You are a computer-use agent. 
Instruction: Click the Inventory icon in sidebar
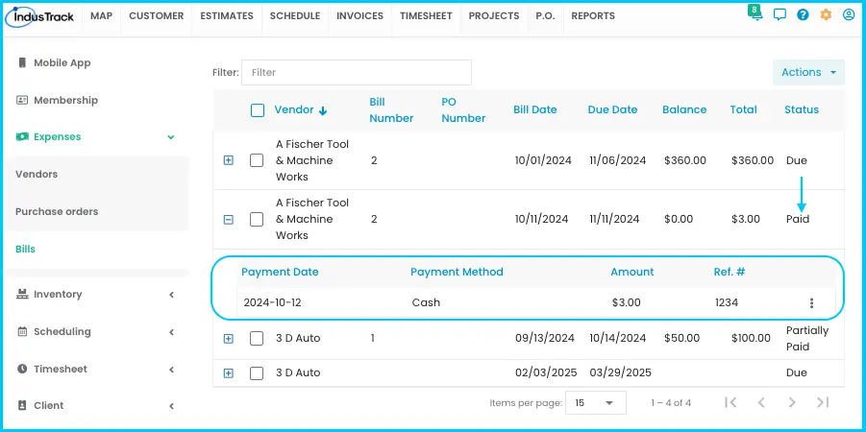point(22,294)
